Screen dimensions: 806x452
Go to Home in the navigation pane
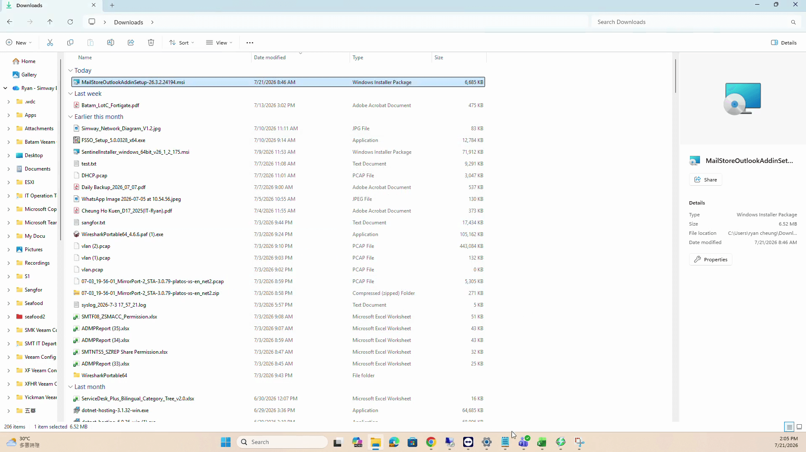point(28,61)
